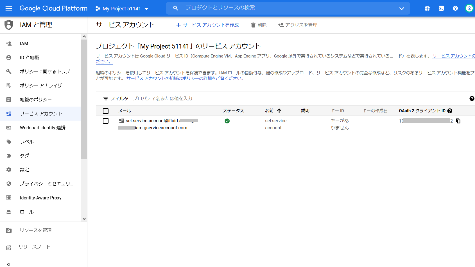Screen dimensions: 475x267
Task: Open the help question mark menu
Action: [455, 8]
